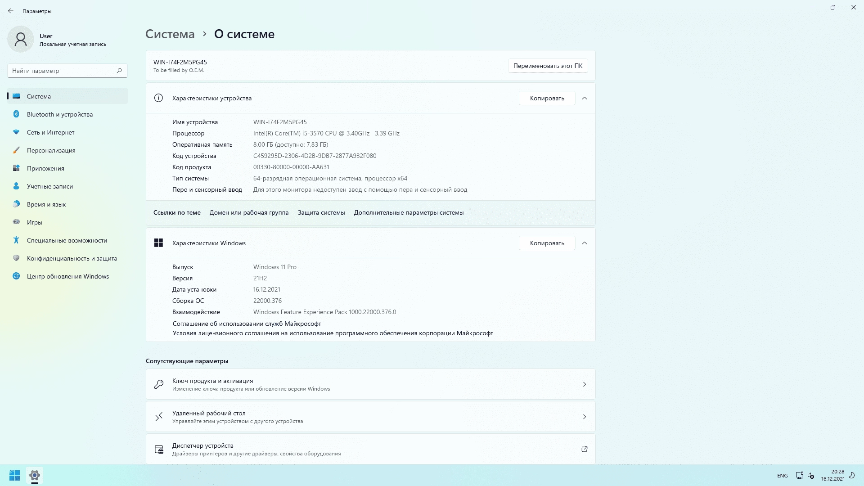This screenshot has height=486, width=864.
Task: Click the Settings gear on taskbar
Action: click(35, 475)
